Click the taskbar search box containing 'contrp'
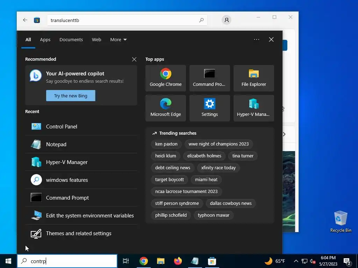Viewport: 358px width, 268px height. [67, 261]
